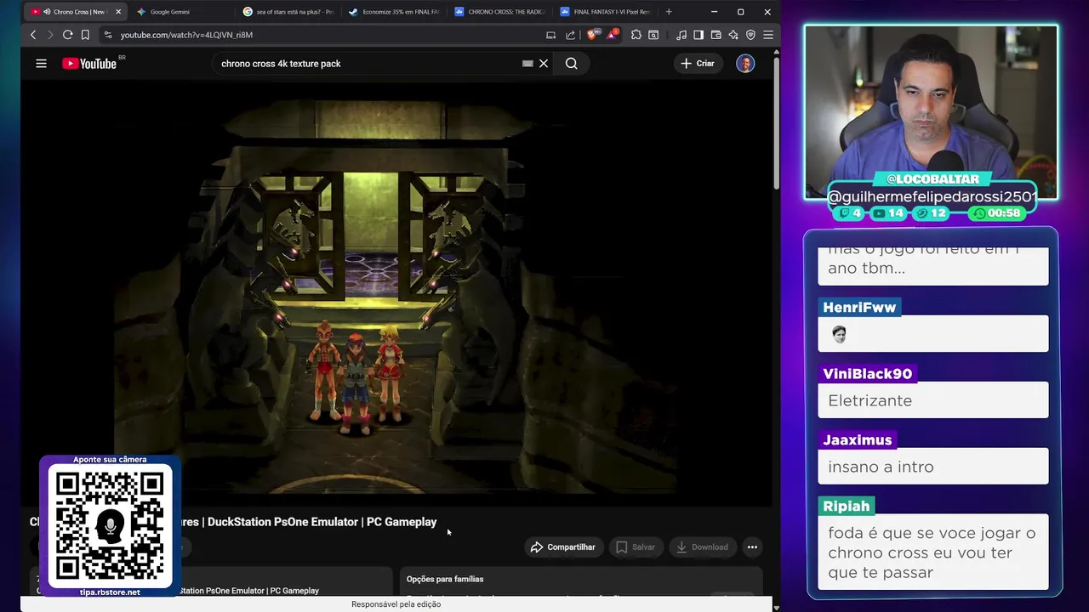This screenshot has height=612, width=1089.
Task: Click the Salvar button
Action: (x=636, y=547)
